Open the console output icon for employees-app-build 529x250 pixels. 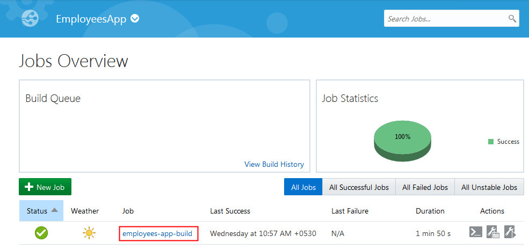pyautogui.click(x=475, y=232)
